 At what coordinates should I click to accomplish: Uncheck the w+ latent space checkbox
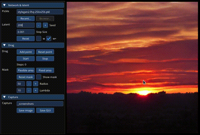pos(49,38)
